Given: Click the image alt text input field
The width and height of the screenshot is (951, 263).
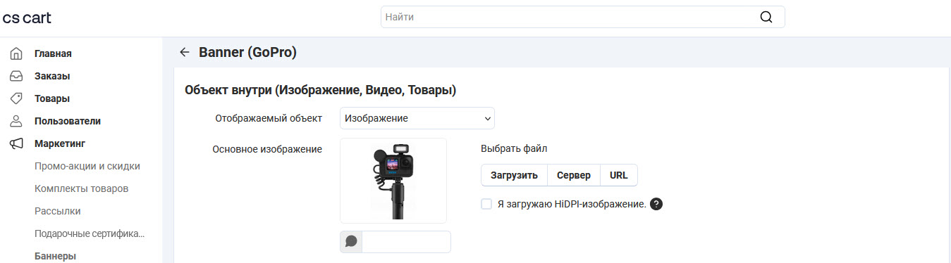Looking at the screenshot, I should pos(406,242).
